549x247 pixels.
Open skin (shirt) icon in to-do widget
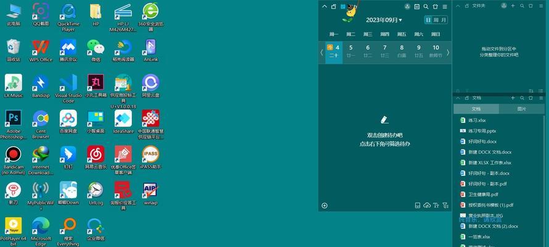pos(435,6)
